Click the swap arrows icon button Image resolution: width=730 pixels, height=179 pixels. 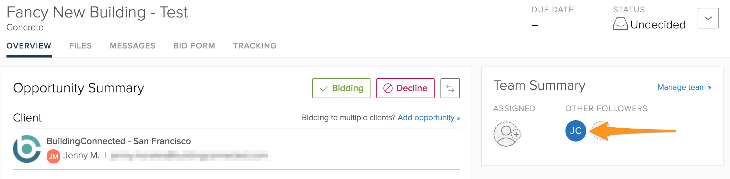450,88
